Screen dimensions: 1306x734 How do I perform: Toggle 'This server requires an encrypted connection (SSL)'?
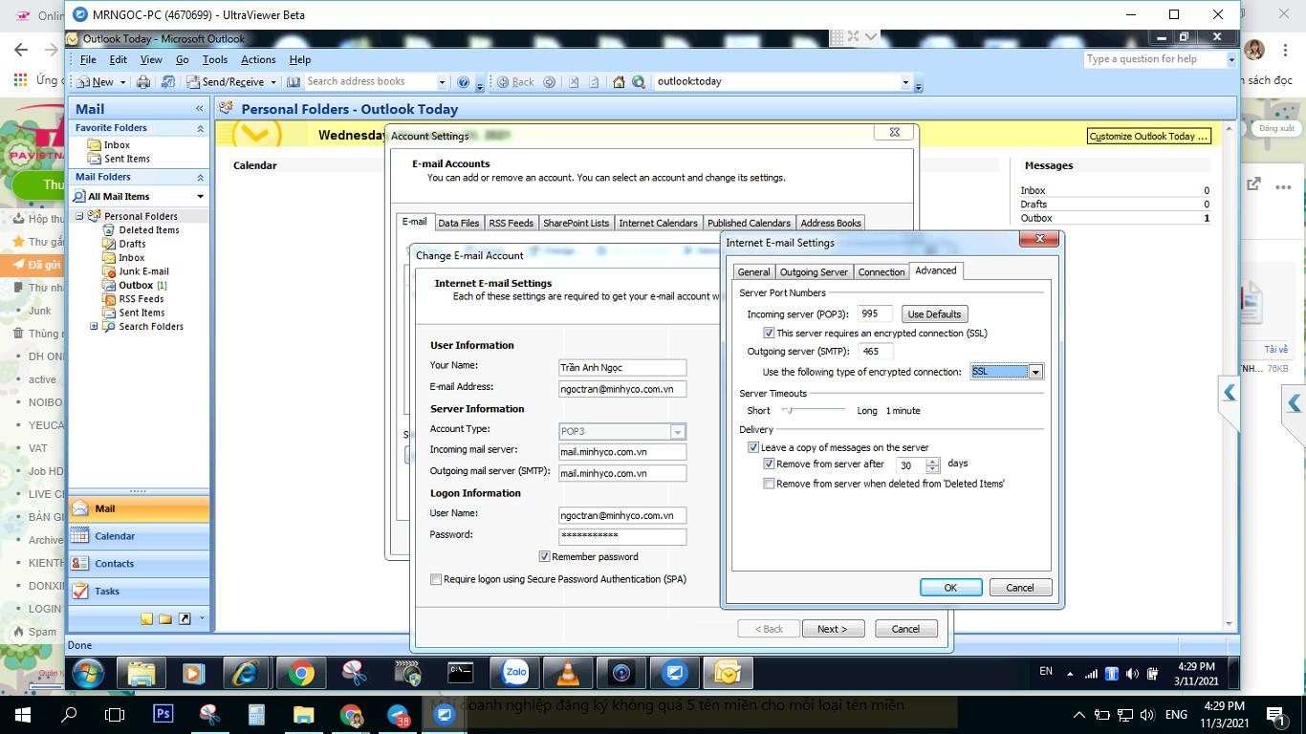pyautogui.click(x=769, y=333)
